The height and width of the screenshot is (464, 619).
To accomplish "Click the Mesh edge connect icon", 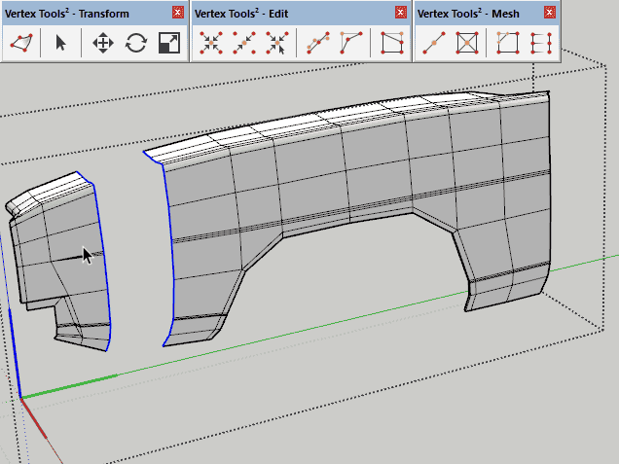I will [x=434, y=43].
